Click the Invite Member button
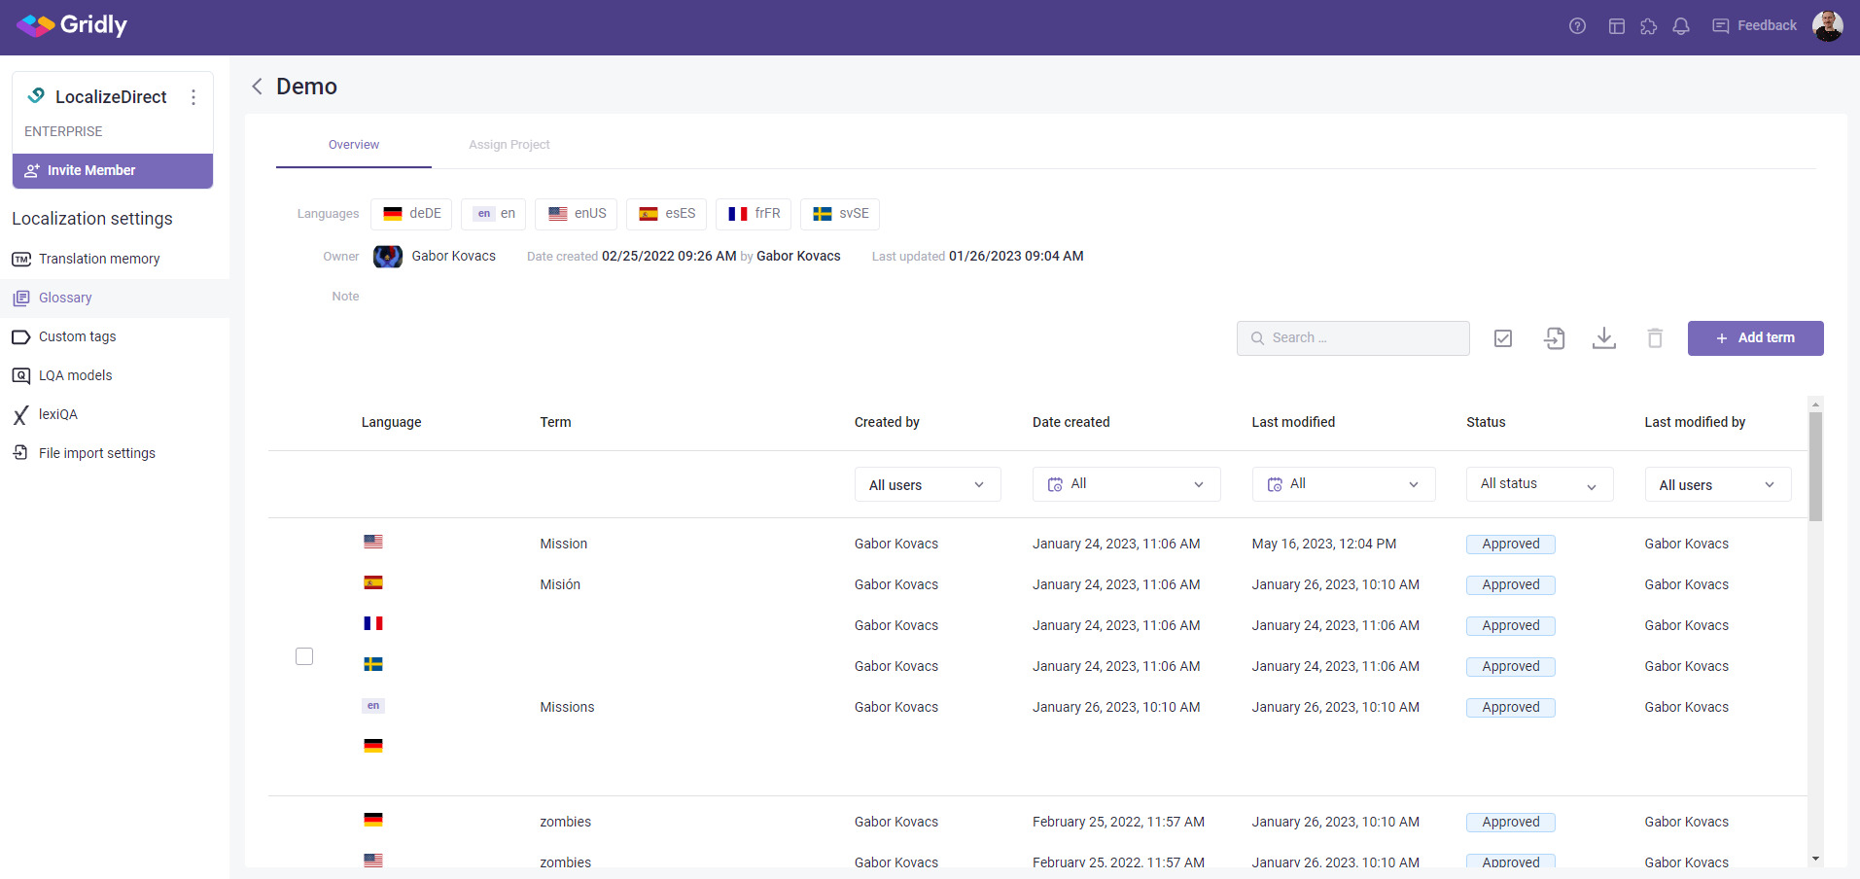1860x879 pixels. pos(112,170)
